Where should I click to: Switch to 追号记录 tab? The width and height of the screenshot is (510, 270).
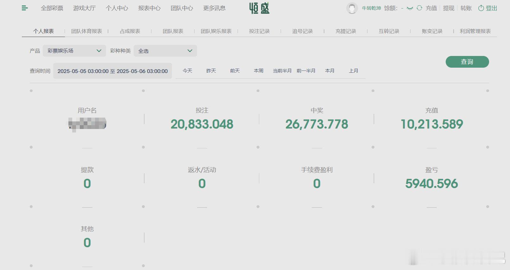point(303,31)
